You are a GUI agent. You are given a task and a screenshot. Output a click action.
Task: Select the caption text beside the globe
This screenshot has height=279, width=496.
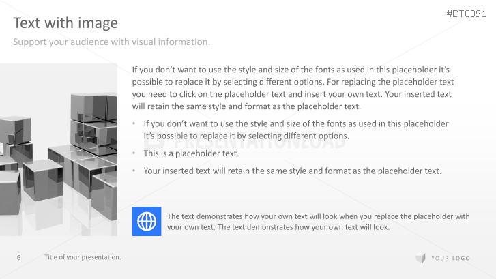(x=318, y=222)
